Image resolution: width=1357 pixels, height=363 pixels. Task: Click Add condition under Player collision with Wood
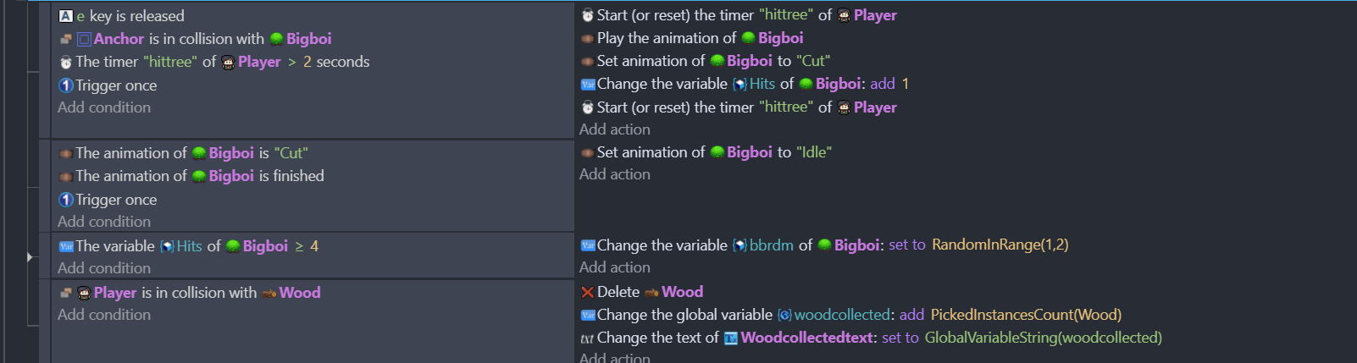(x=104, y=315)
